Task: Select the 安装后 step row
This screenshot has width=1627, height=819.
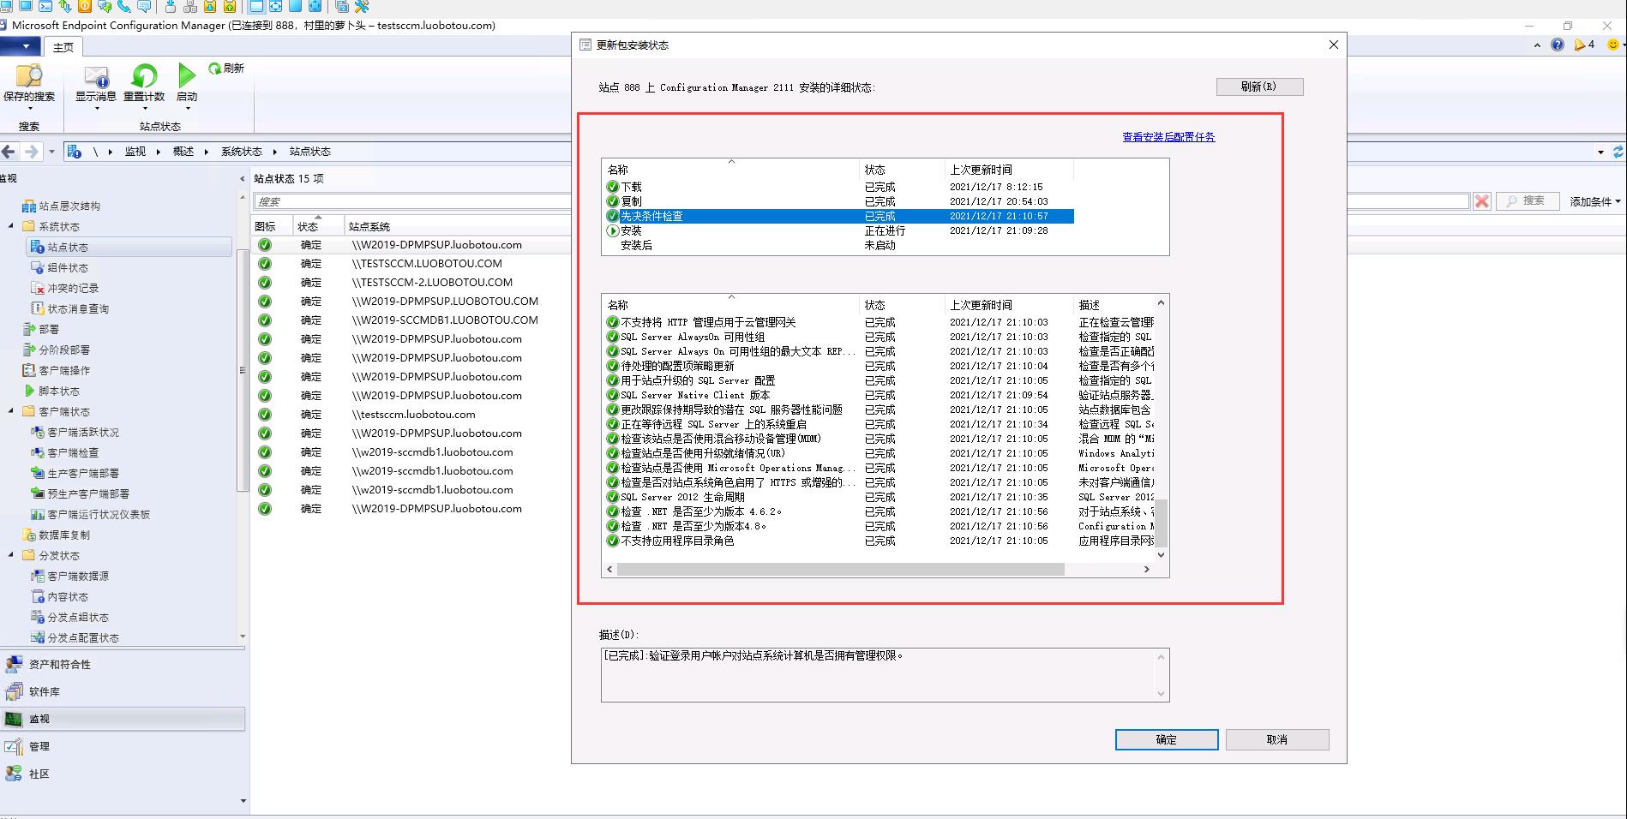Action: coord(839,245)
